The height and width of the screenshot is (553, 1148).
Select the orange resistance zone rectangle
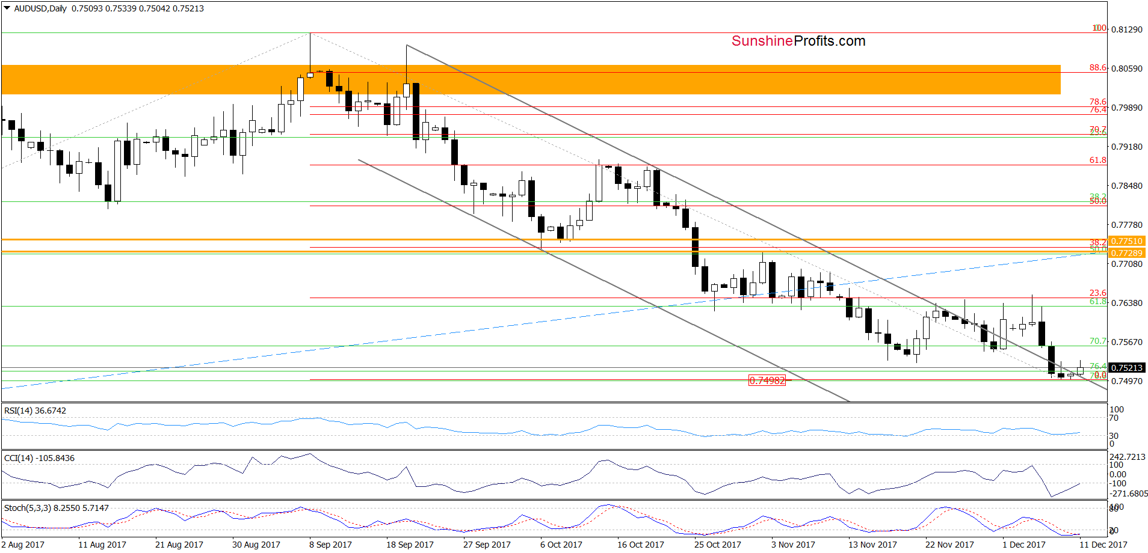[x=531, y=79]
